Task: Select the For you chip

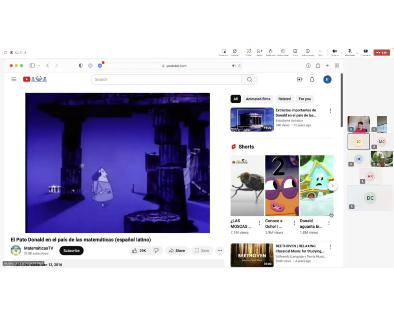Action: point(305,99)
